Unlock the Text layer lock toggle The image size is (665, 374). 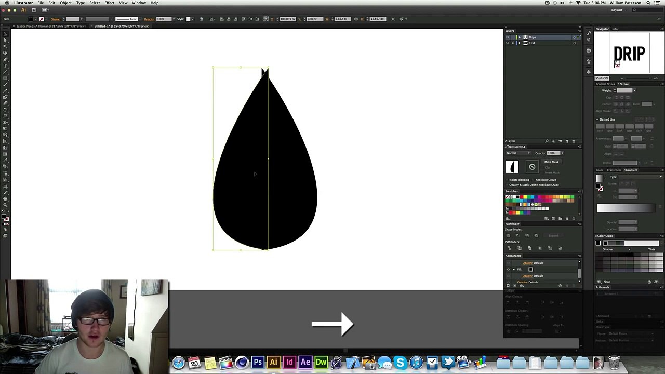point(513,43)
